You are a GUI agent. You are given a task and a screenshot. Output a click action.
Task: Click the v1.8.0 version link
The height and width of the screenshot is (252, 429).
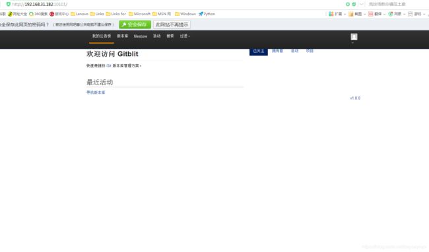[x=355, y=98]
